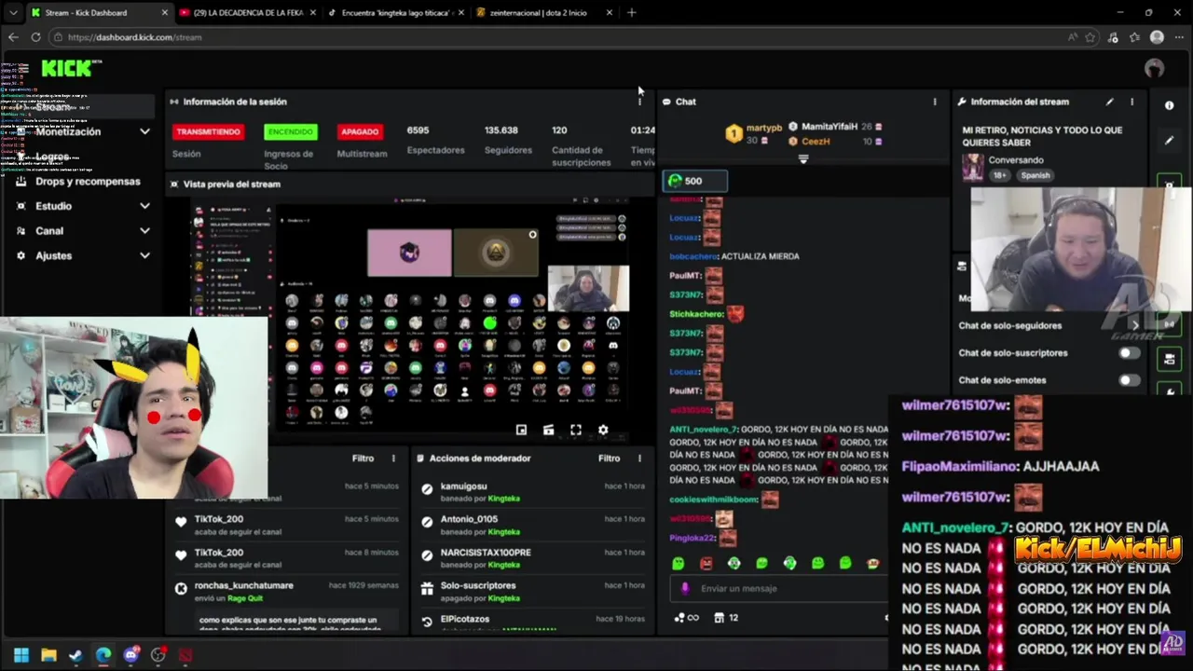
Task: Open three-dot menu of Información del stream
Action: click(1131, 102)
